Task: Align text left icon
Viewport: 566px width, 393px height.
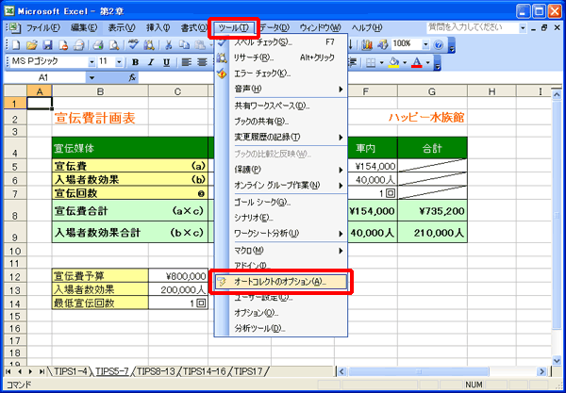Action: click(x=186, y=63)
